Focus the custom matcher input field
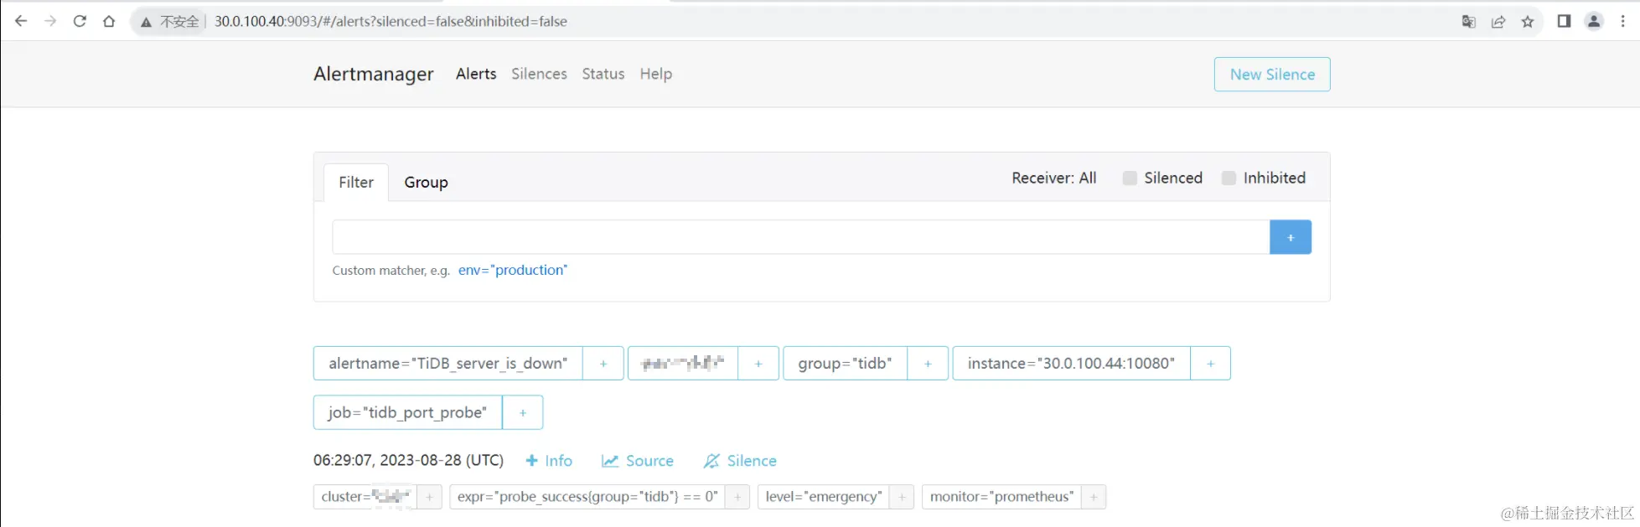Image resolution: width=1640 pixels, height=527 pixels. [x=801, y=237]
